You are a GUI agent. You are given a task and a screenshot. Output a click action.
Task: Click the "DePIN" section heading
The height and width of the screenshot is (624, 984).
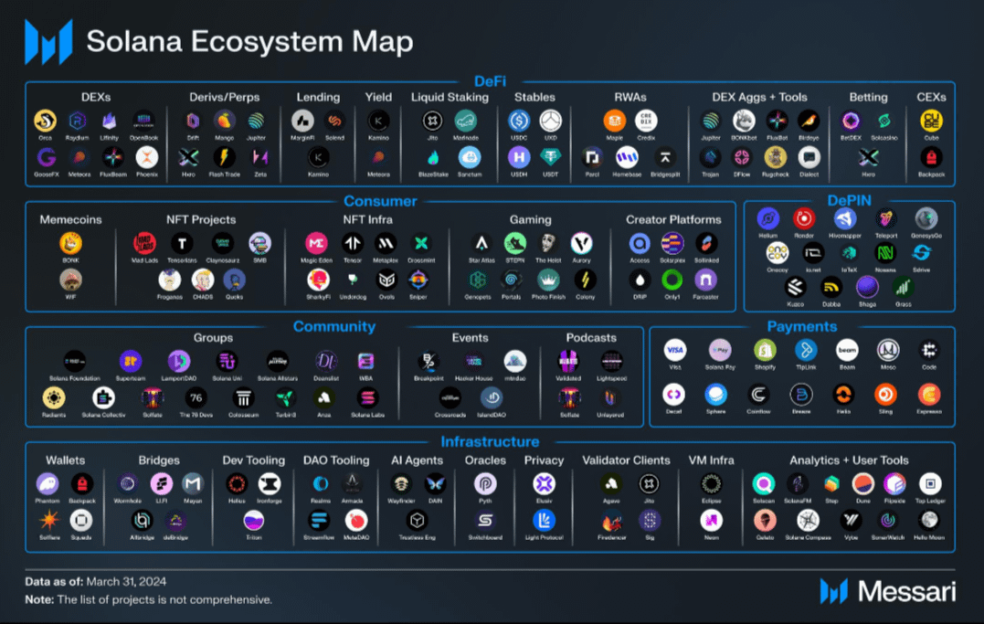coord(849,201)
